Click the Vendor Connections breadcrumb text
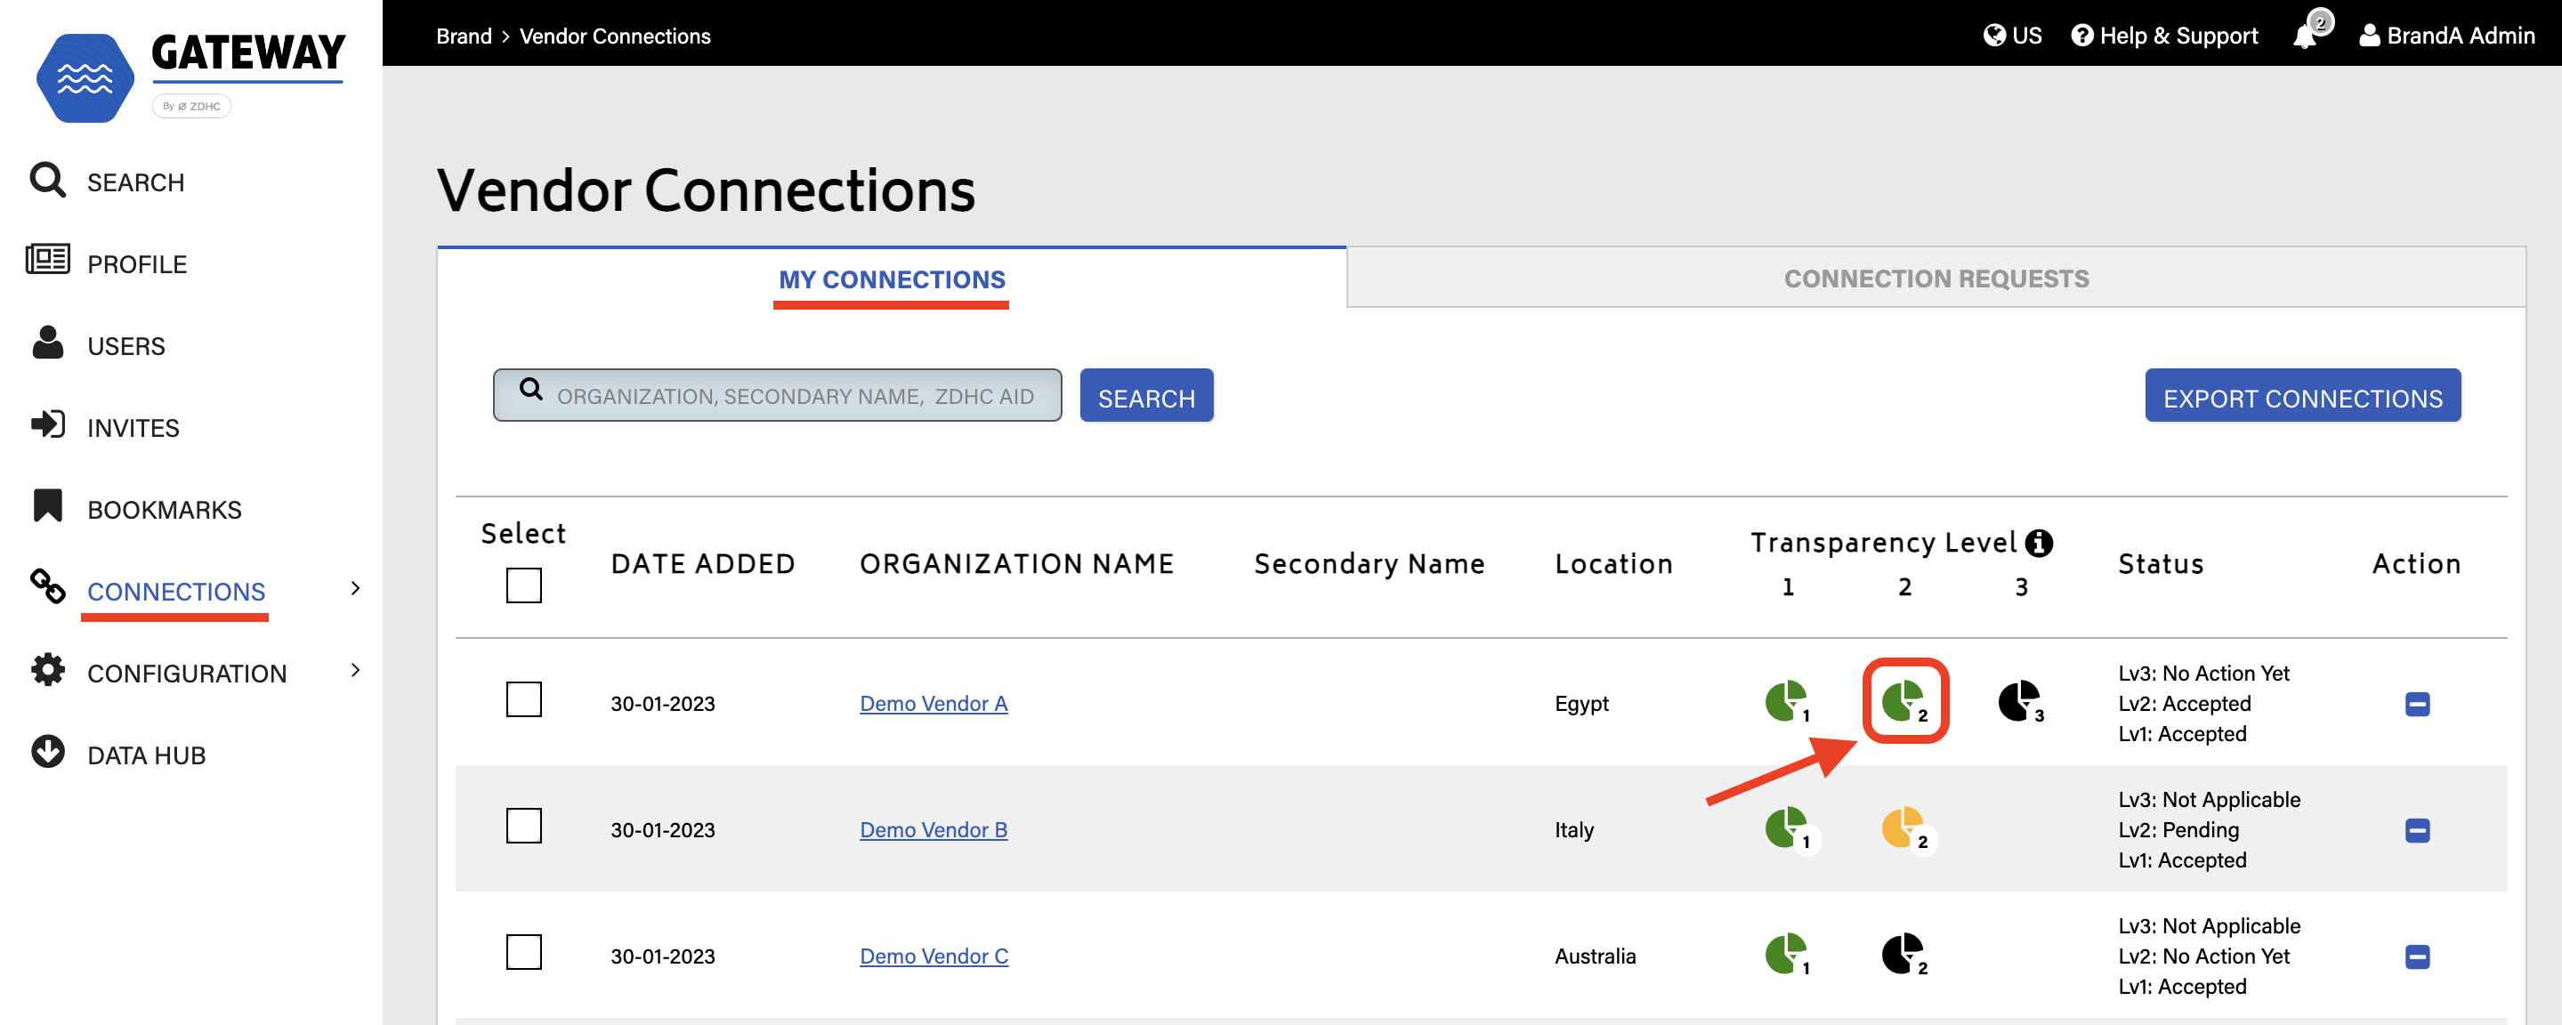 tap(615, 36)
